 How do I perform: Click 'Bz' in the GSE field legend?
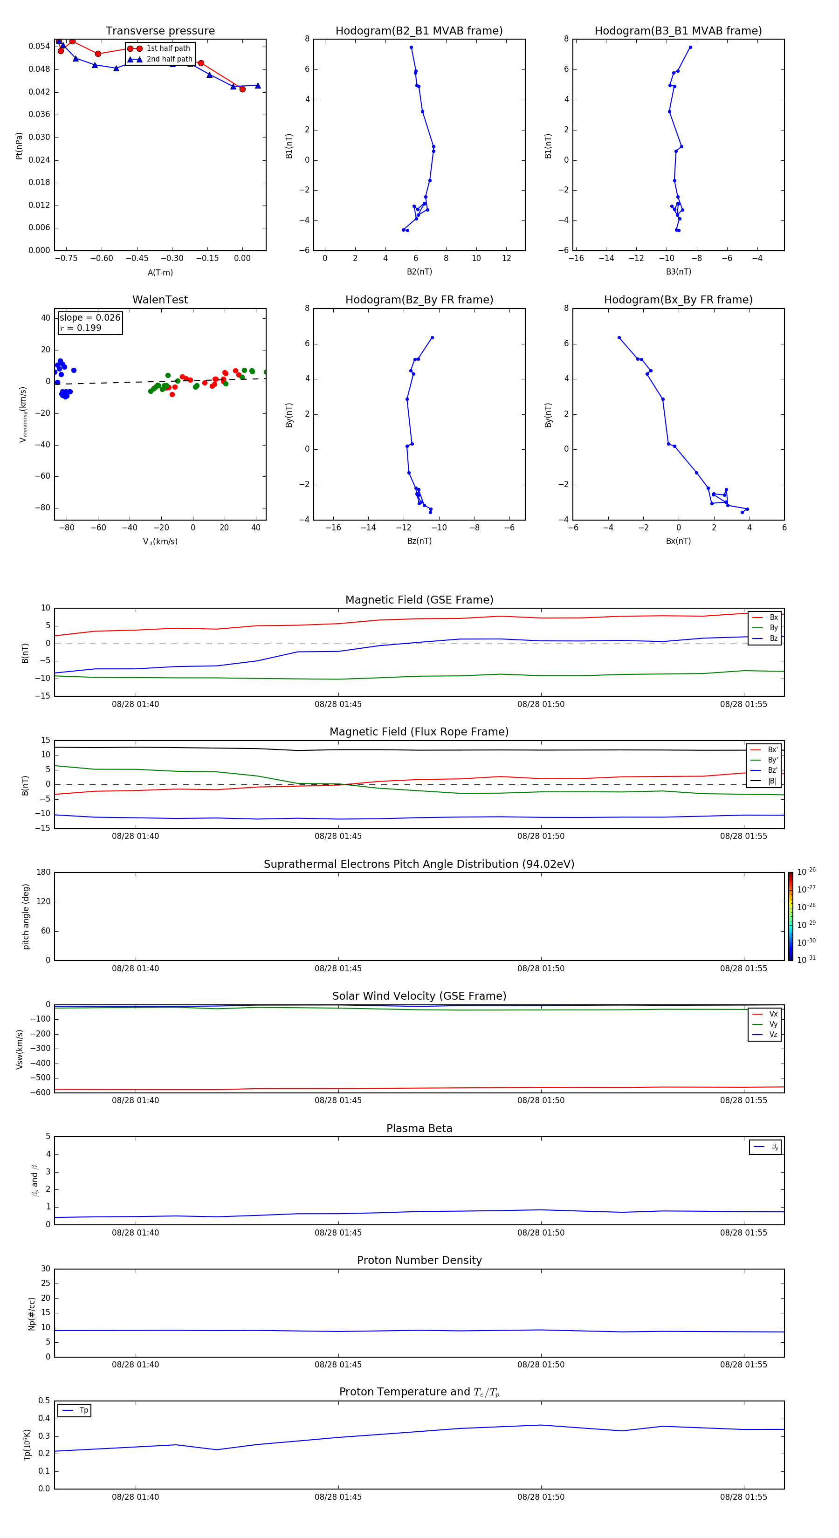[x=773, y=638]
